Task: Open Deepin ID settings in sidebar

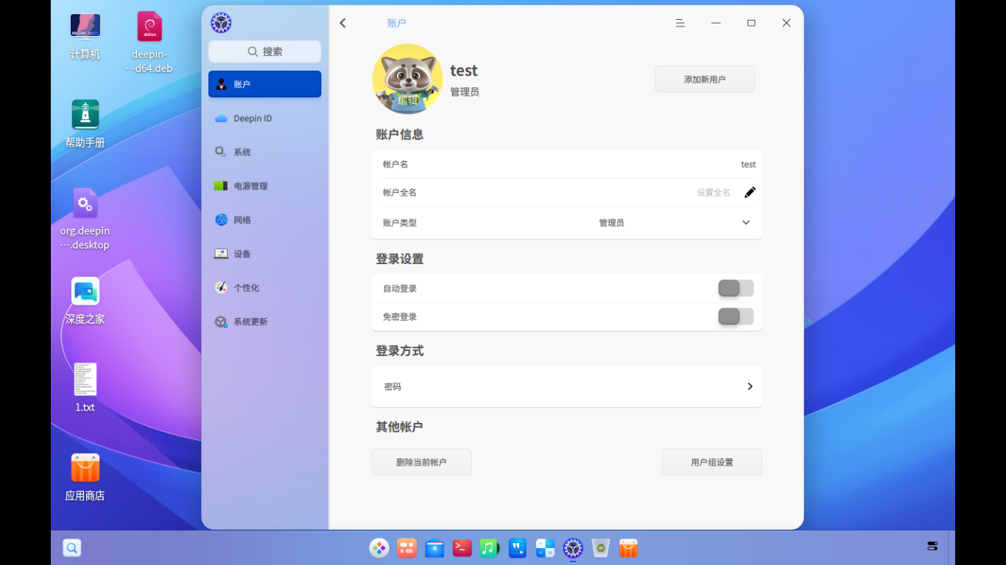Action: point(264,118)
